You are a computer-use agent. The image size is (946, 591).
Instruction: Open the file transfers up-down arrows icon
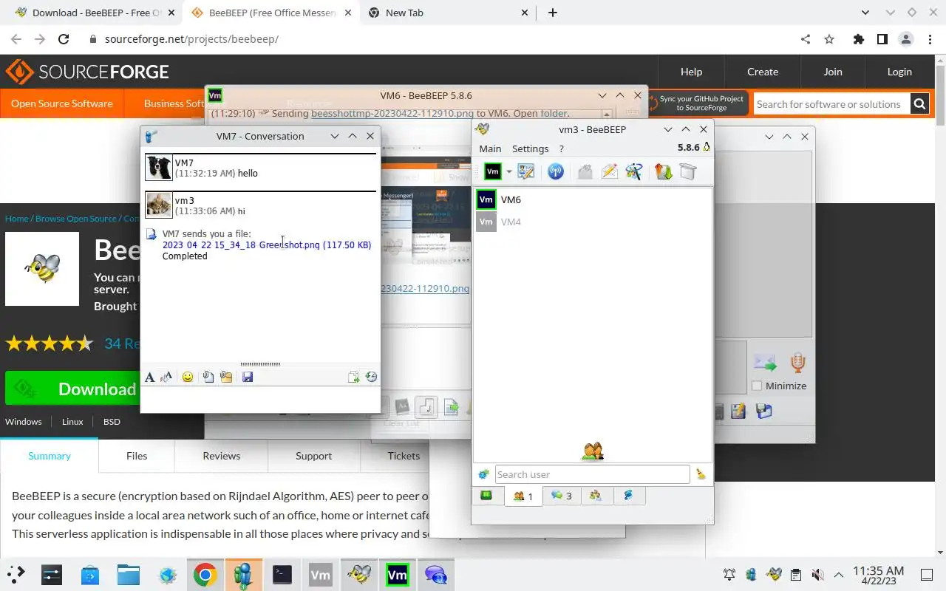663,171
